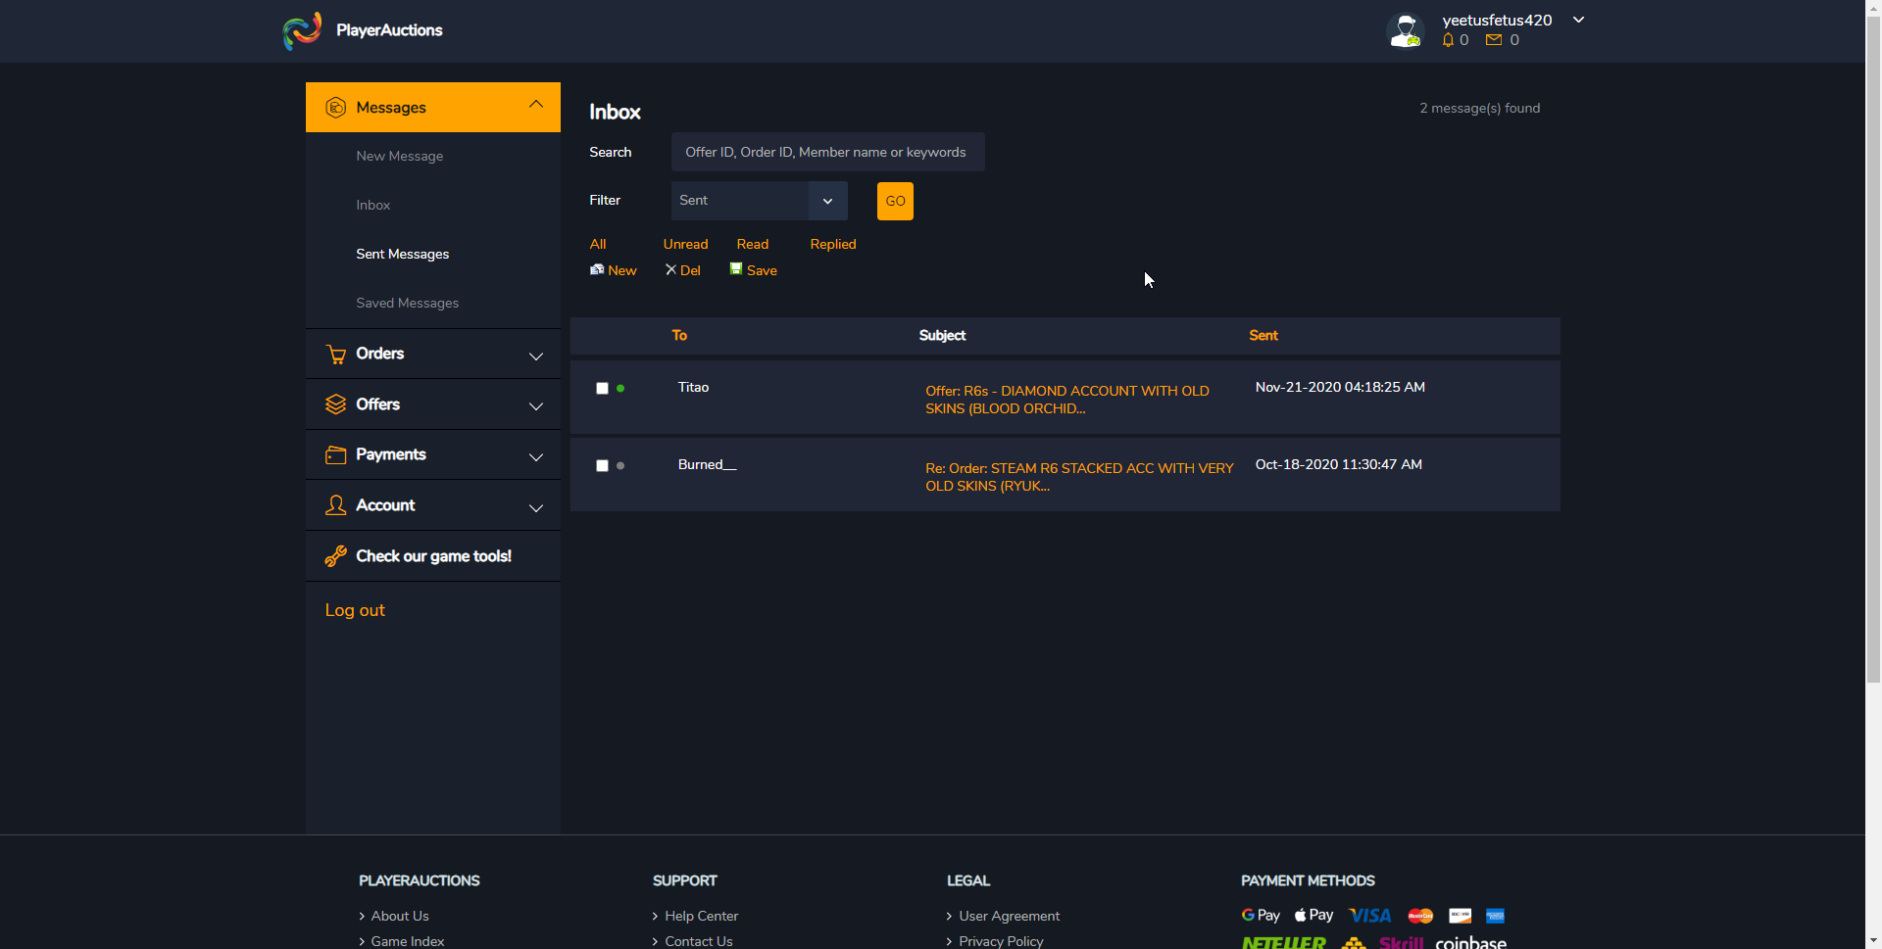
Task: Open the notification bell icon
Action: pyautogui.click(x=1448, y=40)
